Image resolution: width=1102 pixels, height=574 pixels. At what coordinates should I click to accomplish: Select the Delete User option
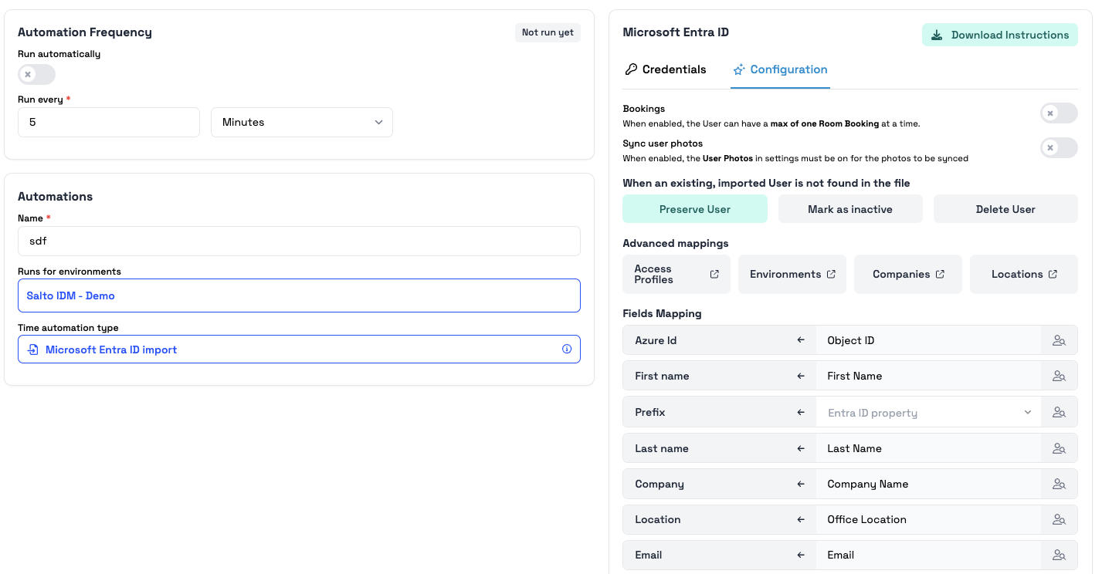click(1005, 209)
